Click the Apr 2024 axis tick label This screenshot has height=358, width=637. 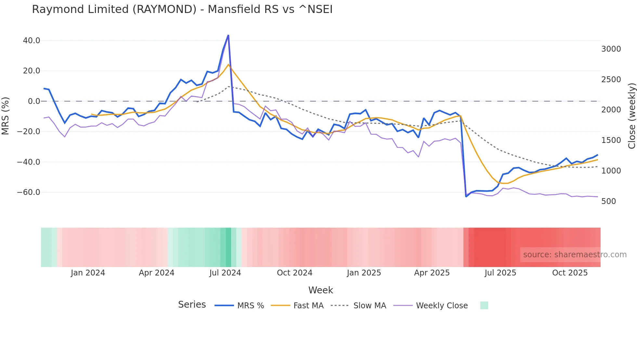point(157,273)
